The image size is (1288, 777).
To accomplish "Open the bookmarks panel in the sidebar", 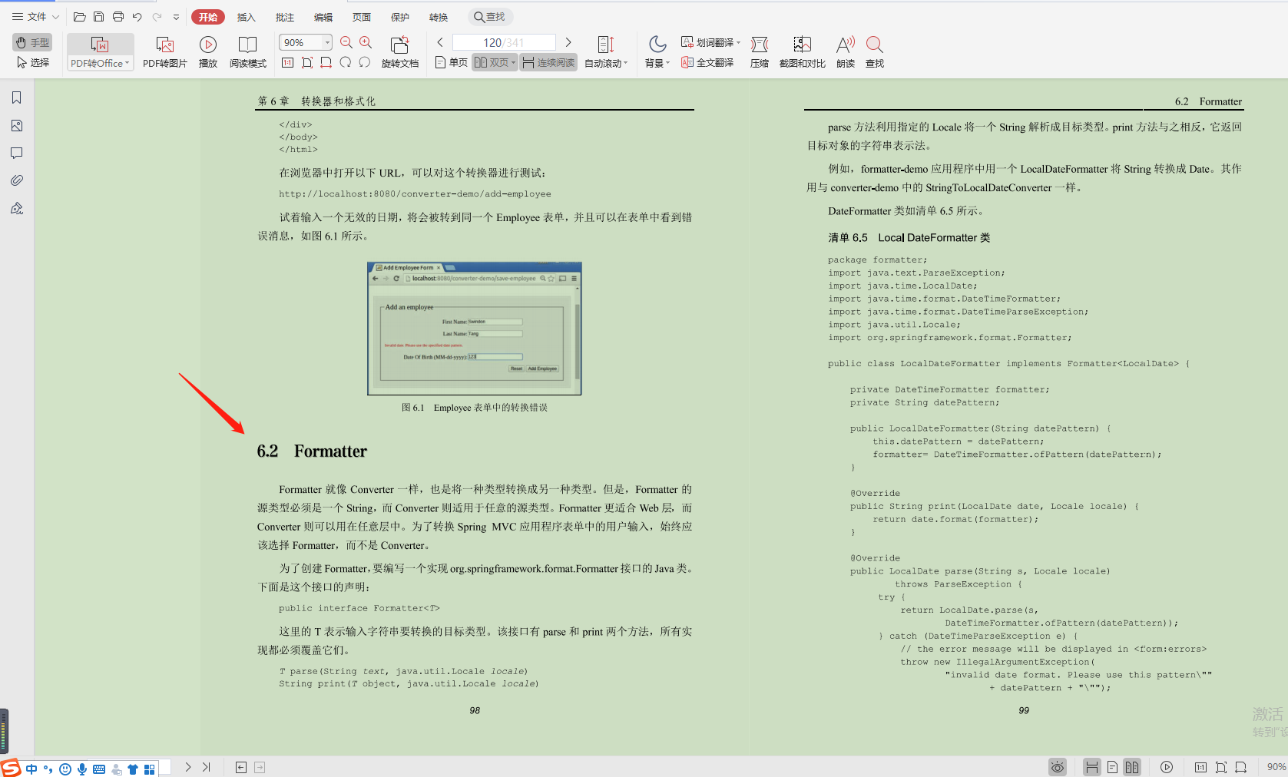I will point(17,98).
